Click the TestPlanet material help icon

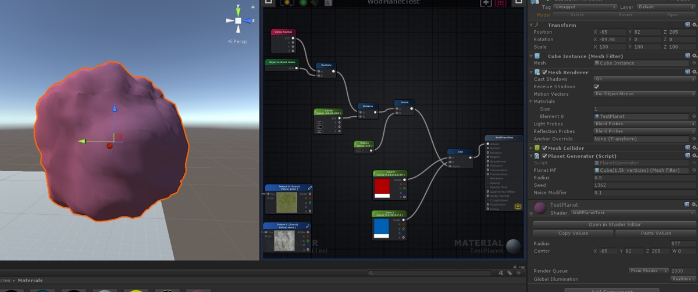coord(688,205)
